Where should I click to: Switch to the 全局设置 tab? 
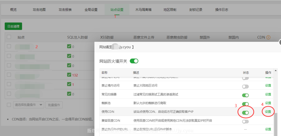click(91, 10)
